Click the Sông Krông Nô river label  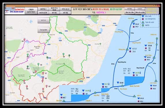[x=140, y=68]
